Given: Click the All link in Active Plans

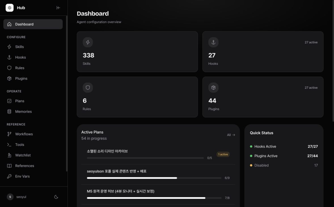Looking at the screenshot, I should 231,135.
